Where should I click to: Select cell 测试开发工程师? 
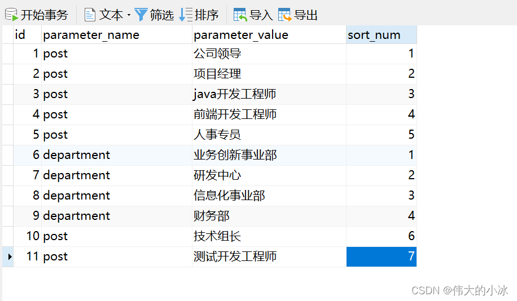click(x=269, y=256)
